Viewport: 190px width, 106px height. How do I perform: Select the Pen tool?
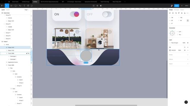(x=20, y=6)
